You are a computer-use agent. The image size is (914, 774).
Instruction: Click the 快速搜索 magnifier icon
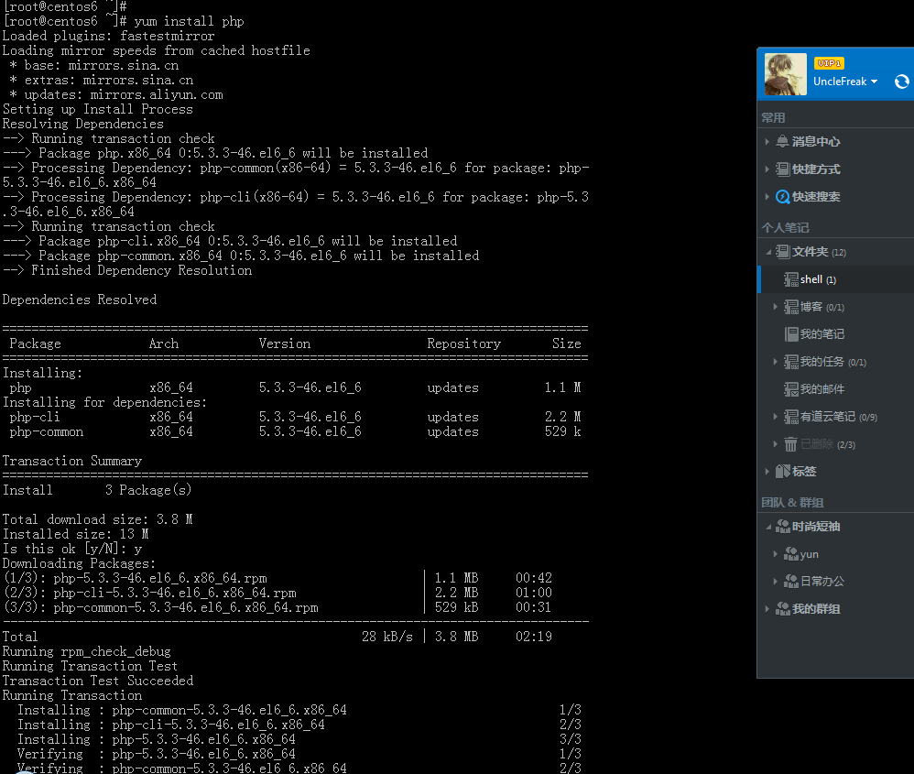click(x=781, y=196)
